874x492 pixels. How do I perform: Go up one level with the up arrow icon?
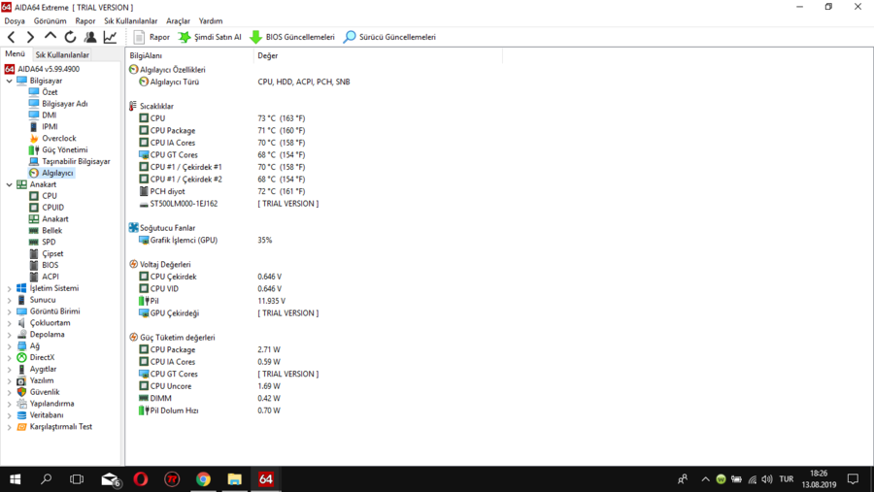tap(50, 37)
